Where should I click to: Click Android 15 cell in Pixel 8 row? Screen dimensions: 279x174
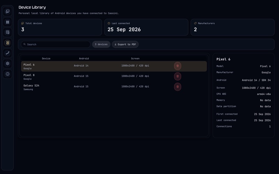(81, 76)
